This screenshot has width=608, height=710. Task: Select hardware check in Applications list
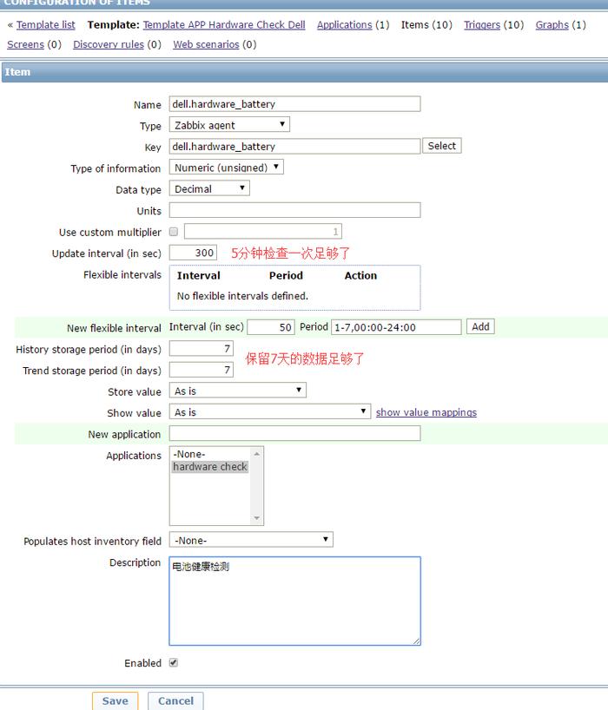[210, 467]
